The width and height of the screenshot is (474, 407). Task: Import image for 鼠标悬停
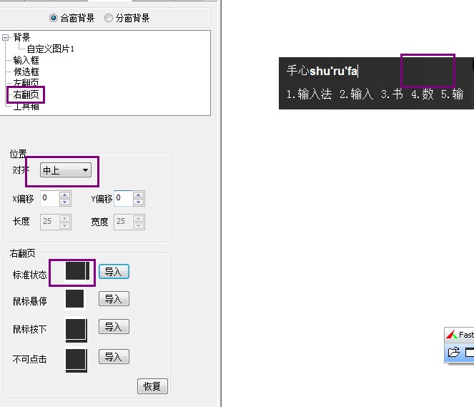(114, 299)
